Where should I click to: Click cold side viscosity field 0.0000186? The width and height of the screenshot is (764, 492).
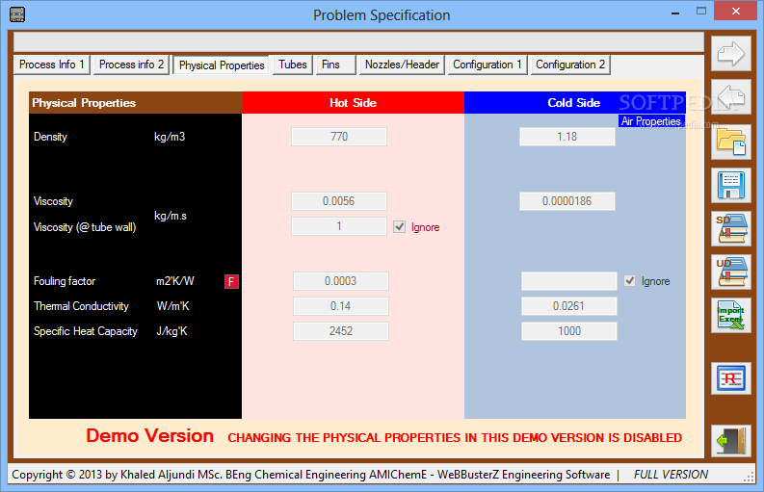[x=567, y=201]
